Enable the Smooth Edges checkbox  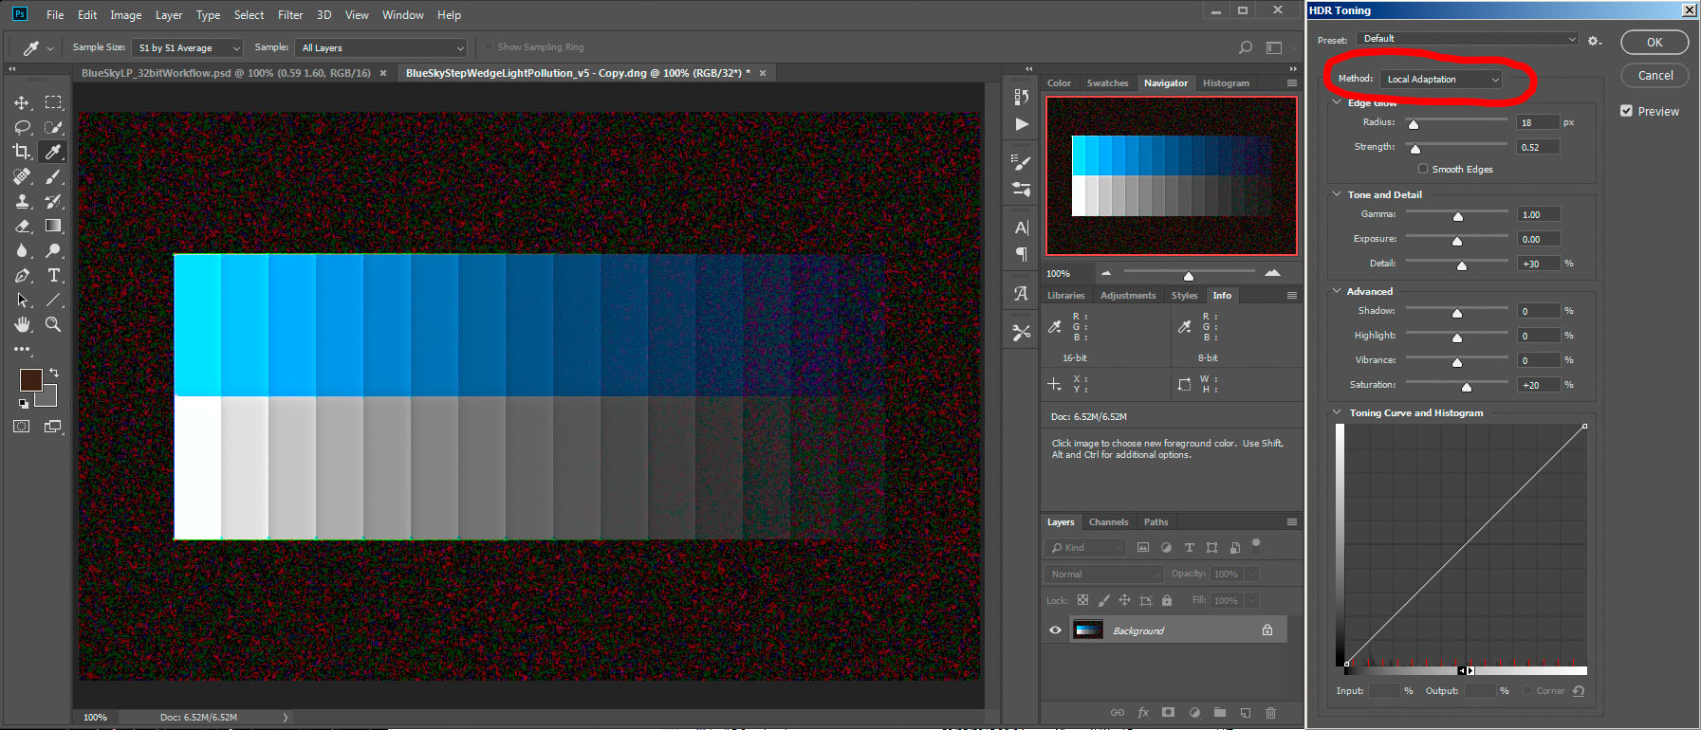click(1423, 169)
